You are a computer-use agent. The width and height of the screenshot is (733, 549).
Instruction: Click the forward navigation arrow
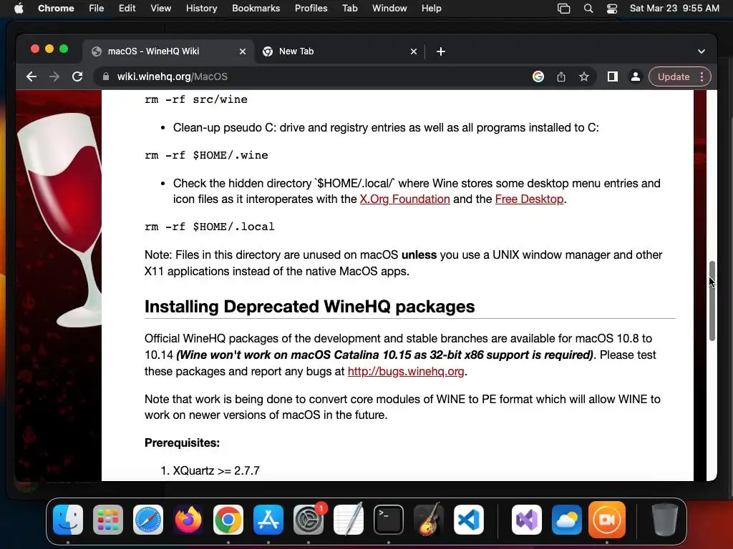click(x=54, y=76)
